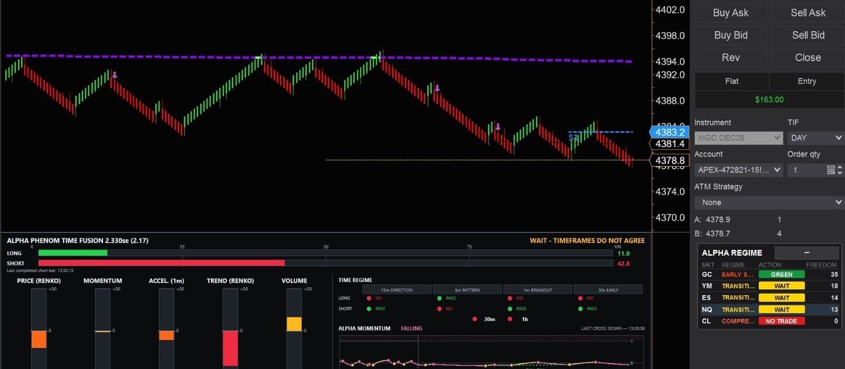Click the Order qty input field
Image resolution: width=845 pixels, height=369 pixels.
pos(806,170)
